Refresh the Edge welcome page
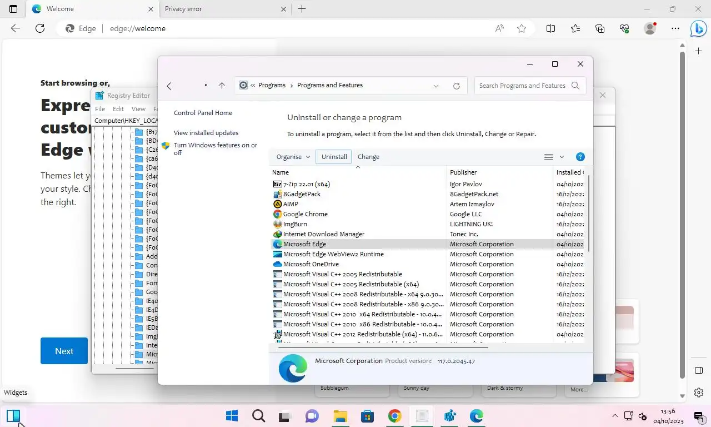This screenshot has height=427, width=711. pyautogui.click(x=40, y=28)
